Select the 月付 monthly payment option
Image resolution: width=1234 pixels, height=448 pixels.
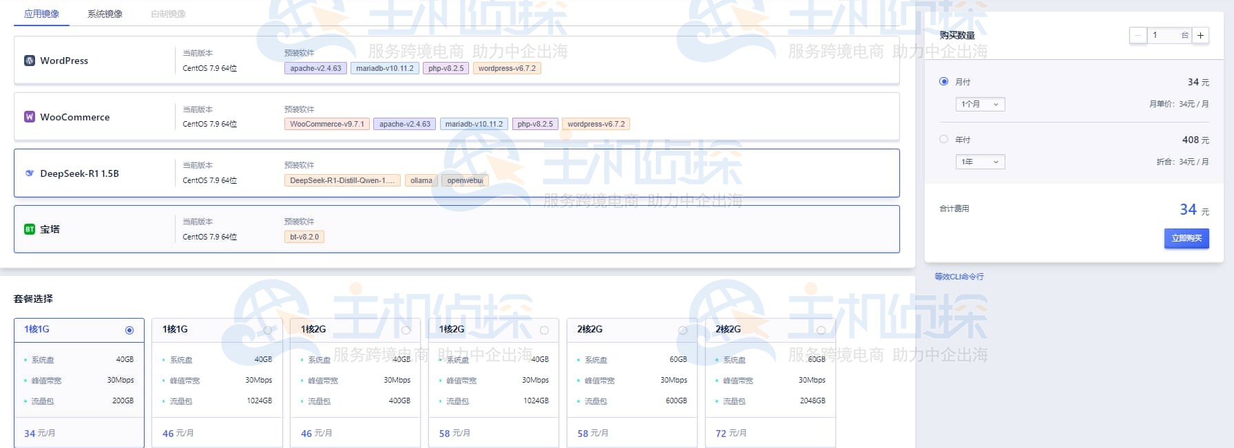[x=943, y=81]
